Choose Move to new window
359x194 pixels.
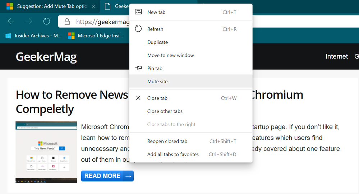pyautogui.click(x=191, y=55)
